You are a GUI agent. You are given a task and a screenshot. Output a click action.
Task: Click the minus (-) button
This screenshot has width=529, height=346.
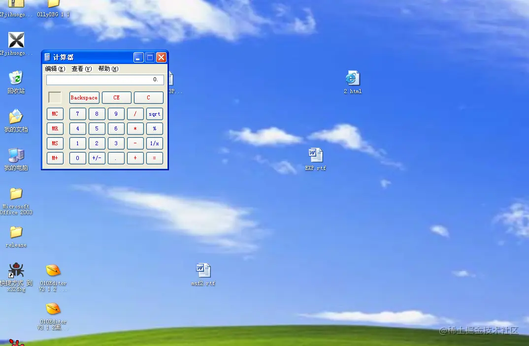[135, 143]
